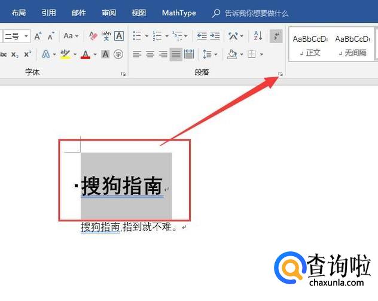Open font color dropdown arrow

point(95,54)
